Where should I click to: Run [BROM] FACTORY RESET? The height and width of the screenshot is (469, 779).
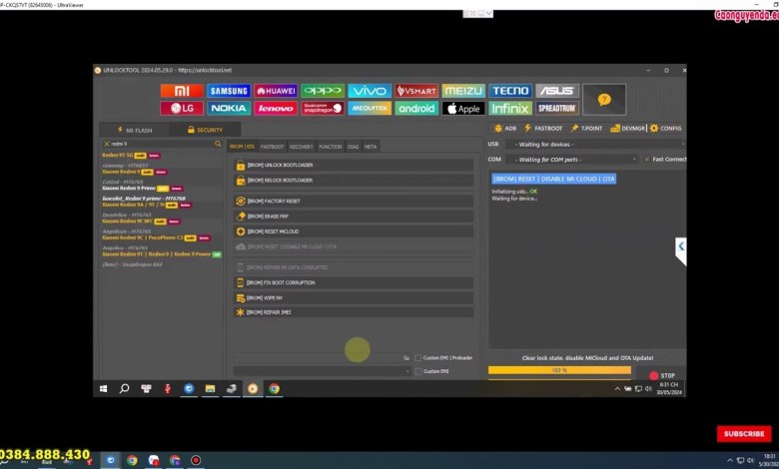354,201
